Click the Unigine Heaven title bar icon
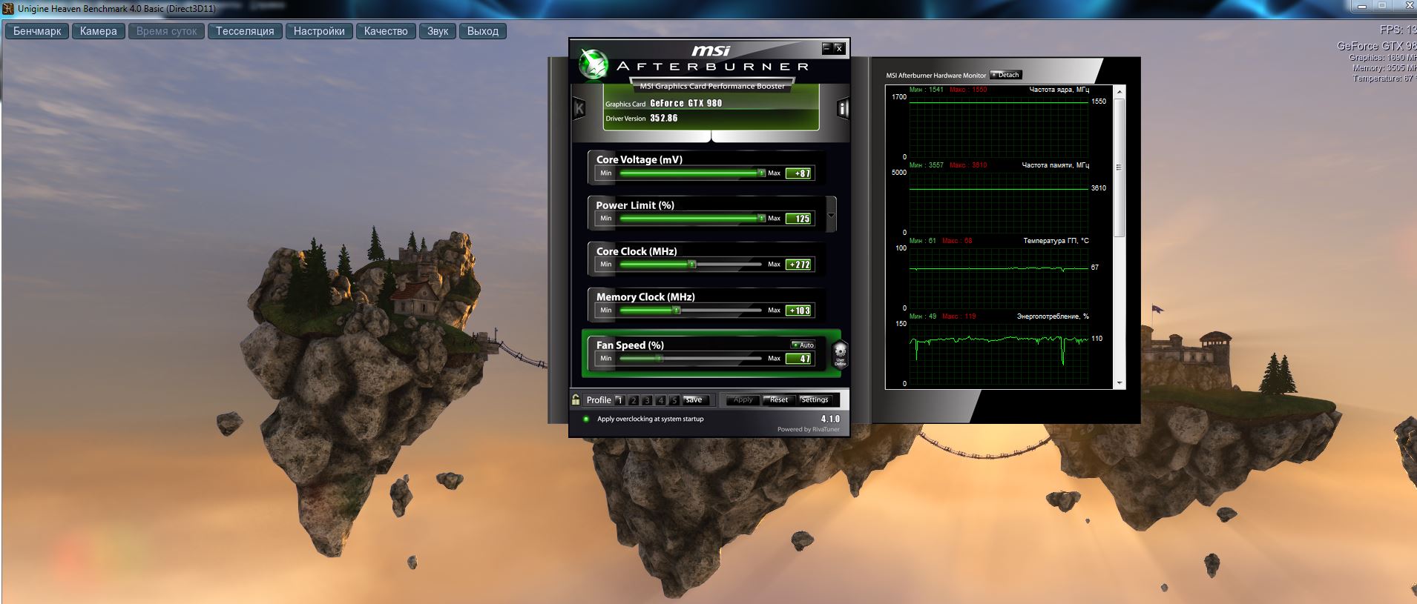Viewport: 1417px width, 604px height. pyautogui.click(x=9, y=8)
